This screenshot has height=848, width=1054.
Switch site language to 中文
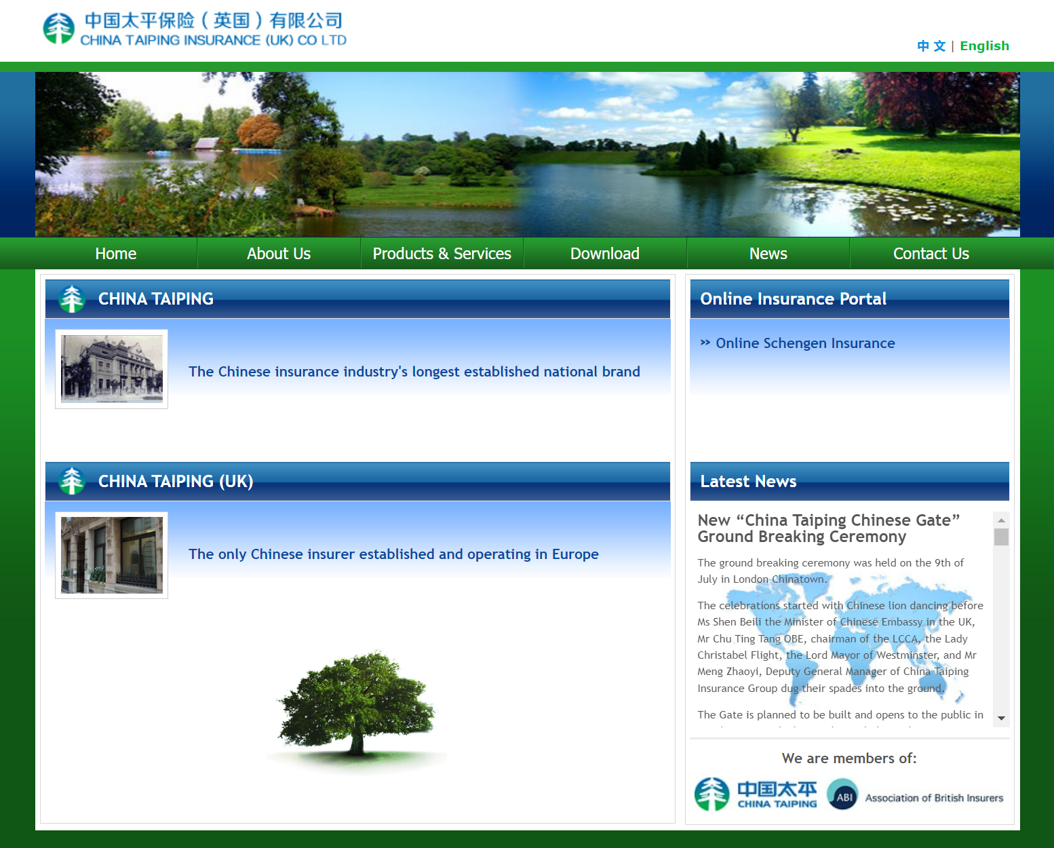coord(931,46)
